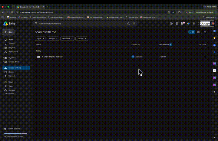Open the Chrome apps grid in bookmarks bar
Screen dimensions: 218x141
pyautogui.click(x=2, y=17)
